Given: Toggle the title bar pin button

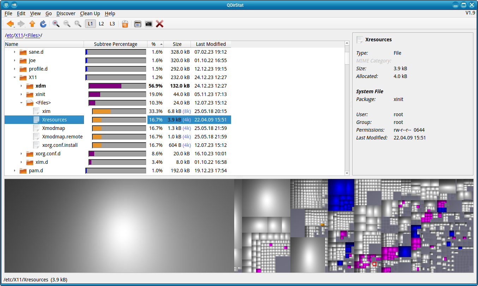Looking at the screenshot, I should coord(14,5).
